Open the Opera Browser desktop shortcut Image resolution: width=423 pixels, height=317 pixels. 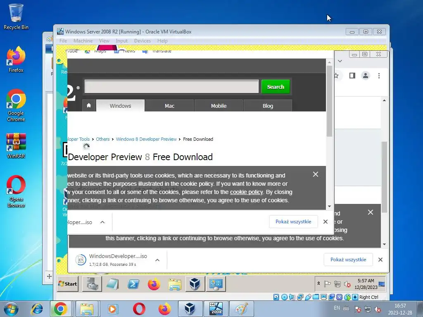16,191
